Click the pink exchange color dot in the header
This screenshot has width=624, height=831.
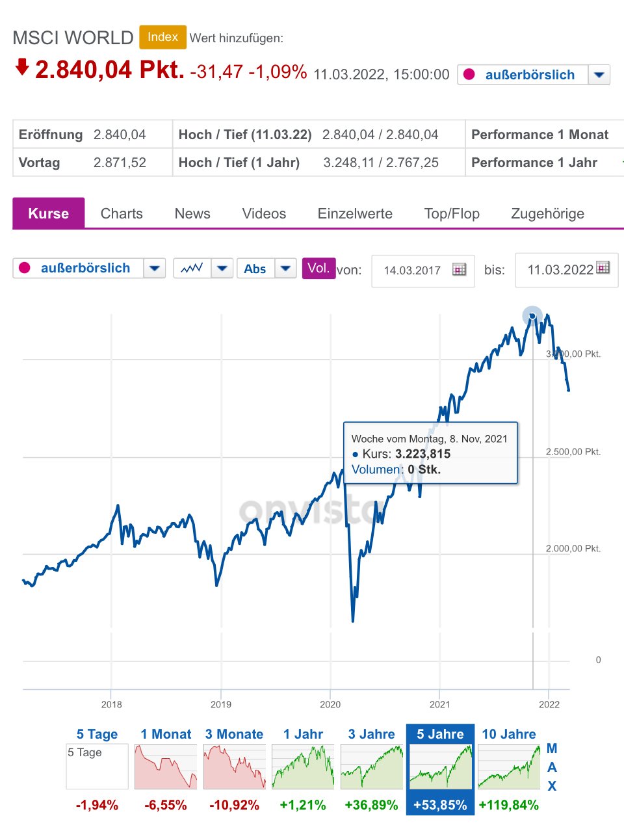click(x=469, y=75)
